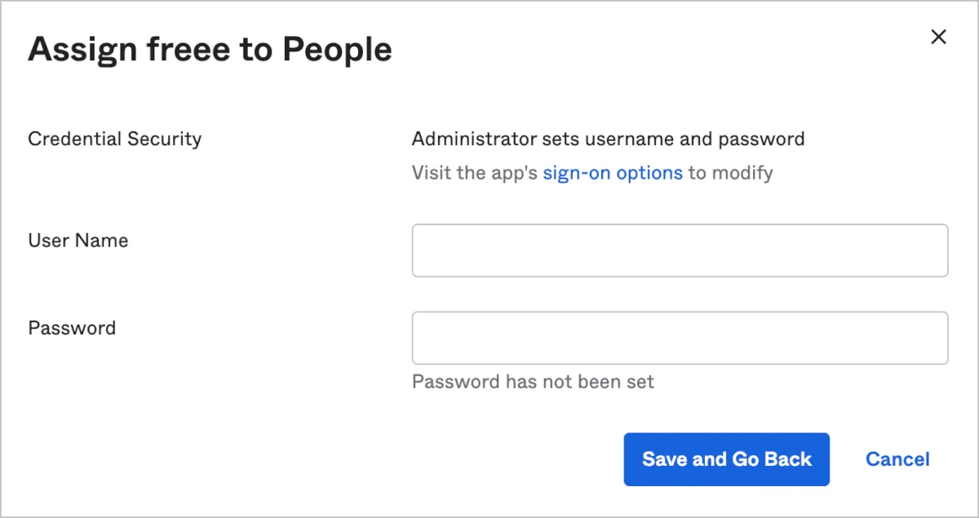Select the Credential Security label
Image resolution: width=979 pixels, height=518 pixels.
114,139
